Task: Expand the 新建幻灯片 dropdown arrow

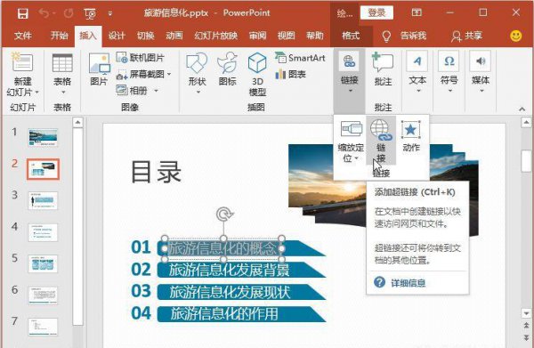Action: tap(36, 93)
